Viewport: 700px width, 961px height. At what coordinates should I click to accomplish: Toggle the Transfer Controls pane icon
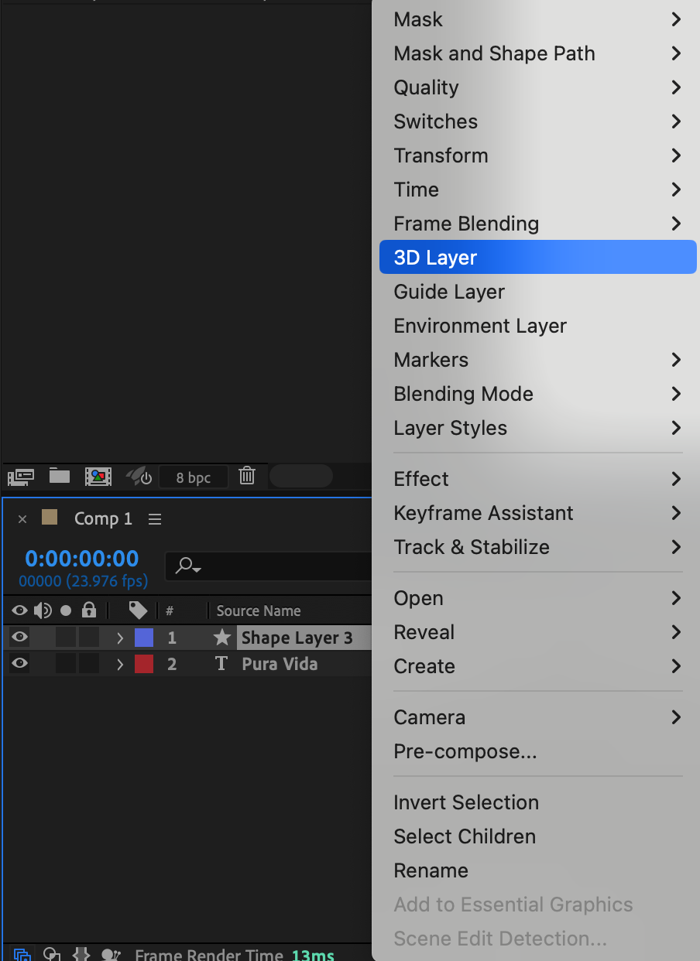click(52, 955)
